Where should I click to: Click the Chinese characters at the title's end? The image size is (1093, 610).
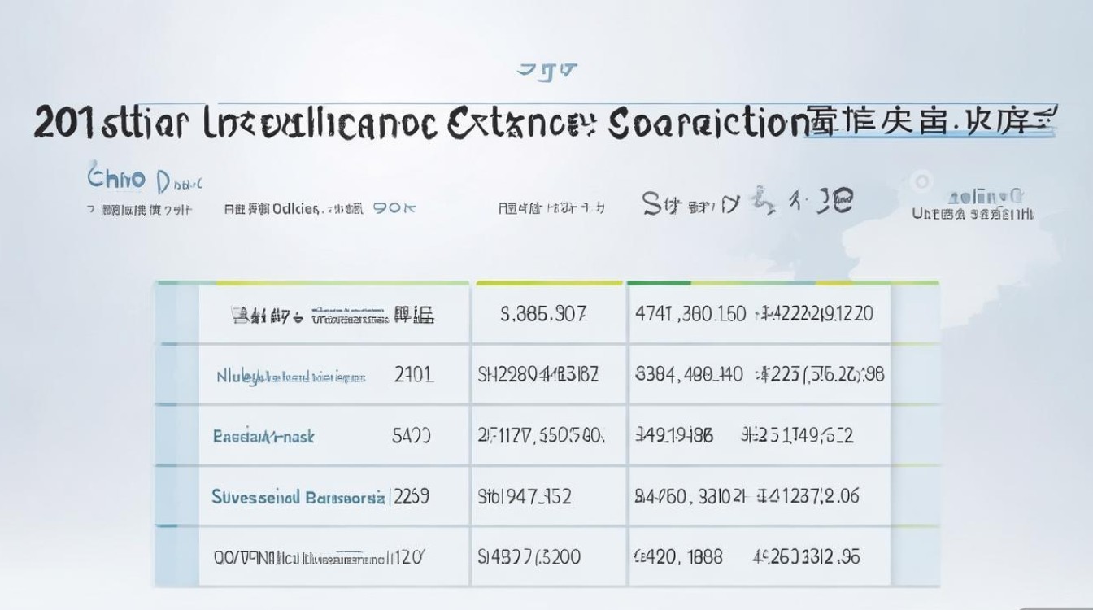click(930, 122)
